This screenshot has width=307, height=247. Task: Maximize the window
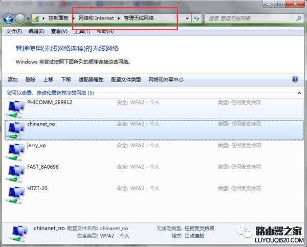(280, 4)
